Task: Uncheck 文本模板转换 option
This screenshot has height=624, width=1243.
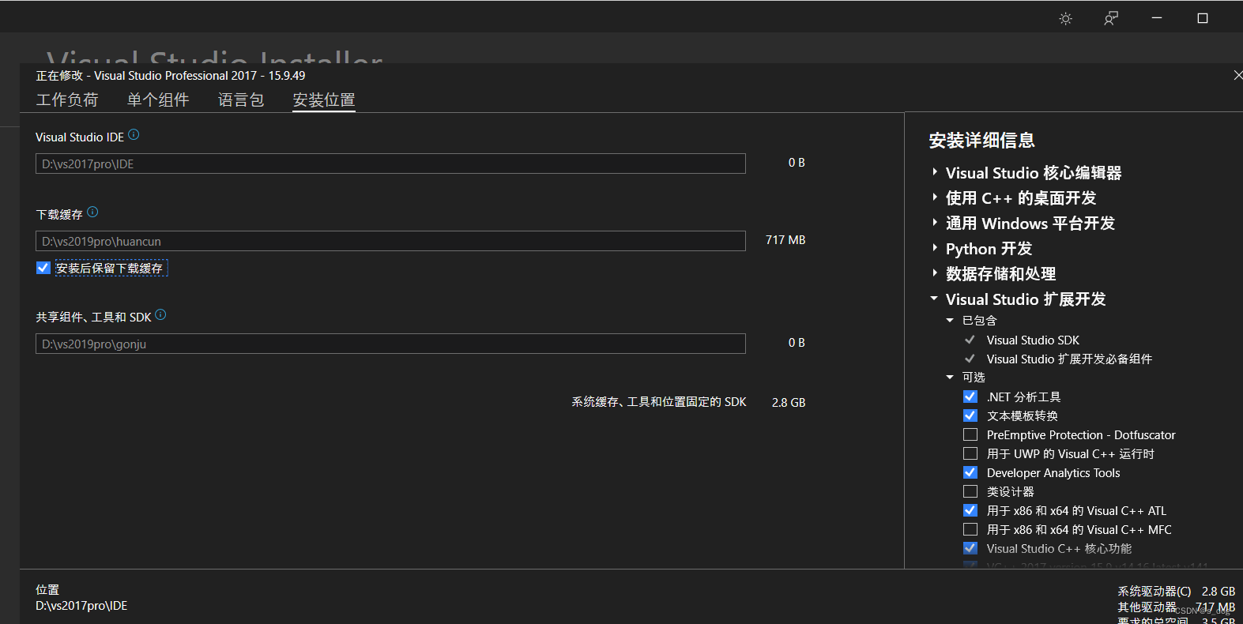Action: point(970,415)
